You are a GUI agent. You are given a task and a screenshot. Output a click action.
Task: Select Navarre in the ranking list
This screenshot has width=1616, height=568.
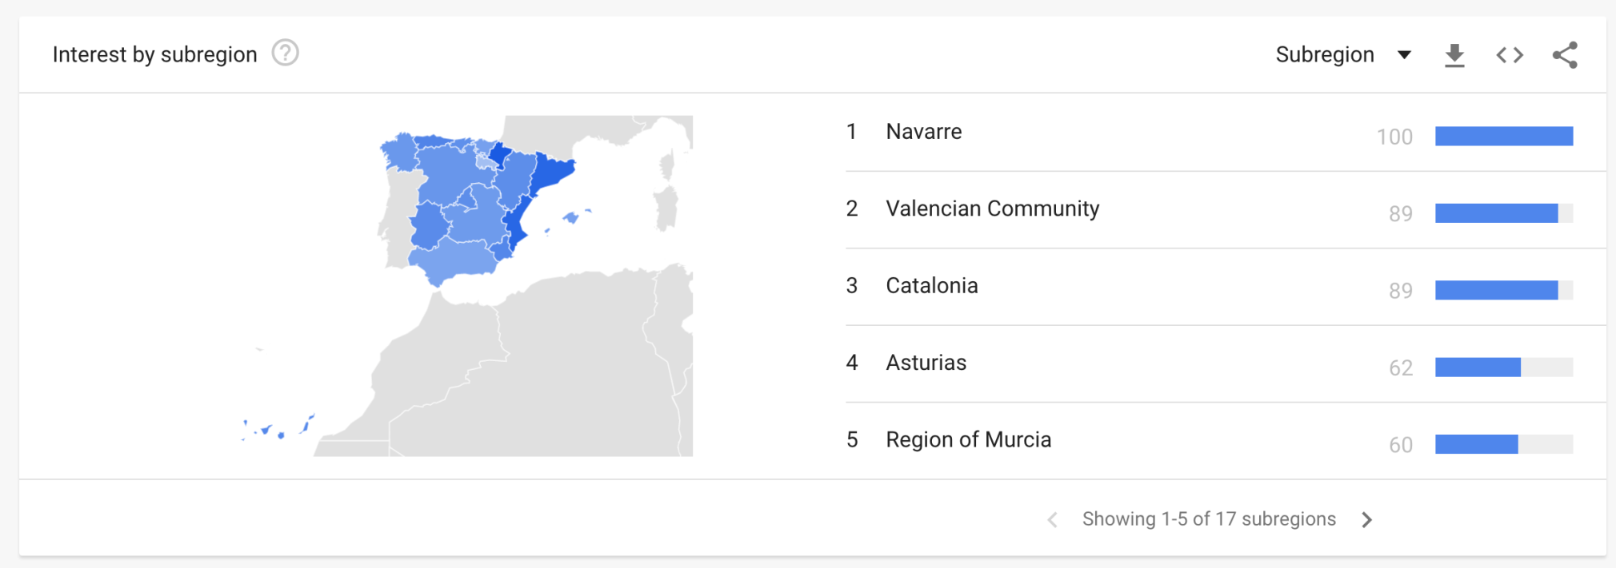point(923,131)
